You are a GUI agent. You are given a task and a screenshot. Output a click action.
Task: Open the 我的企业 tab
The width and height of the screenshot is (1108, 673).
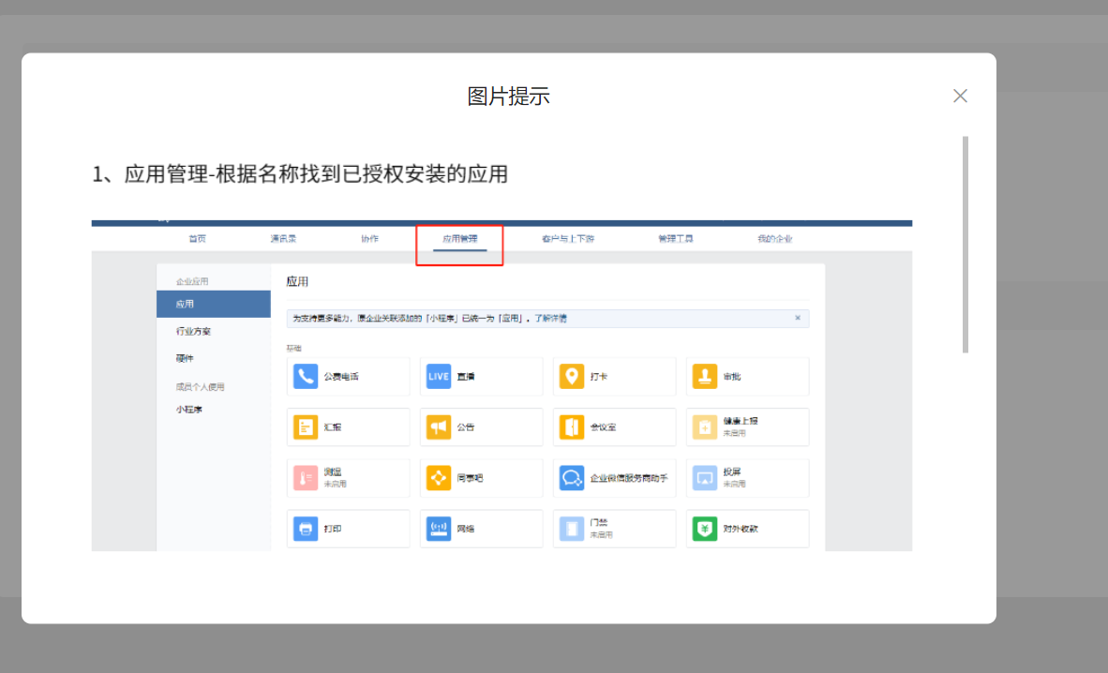774,239
